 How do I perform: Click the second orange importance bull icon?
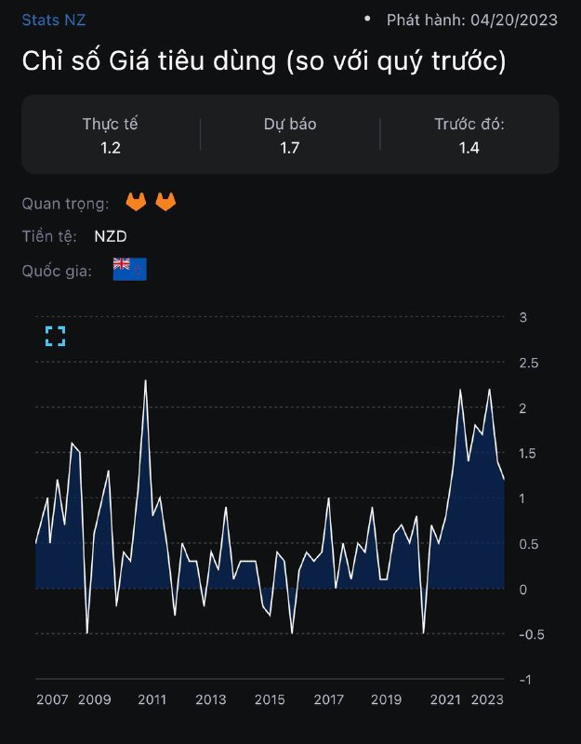(165, 202)
